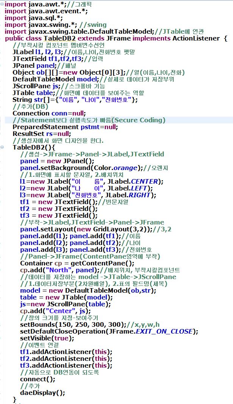Collapse the TableDB2() constructor fold marker
The height and width of the screenshot is (404, 233).
[2, 147]
